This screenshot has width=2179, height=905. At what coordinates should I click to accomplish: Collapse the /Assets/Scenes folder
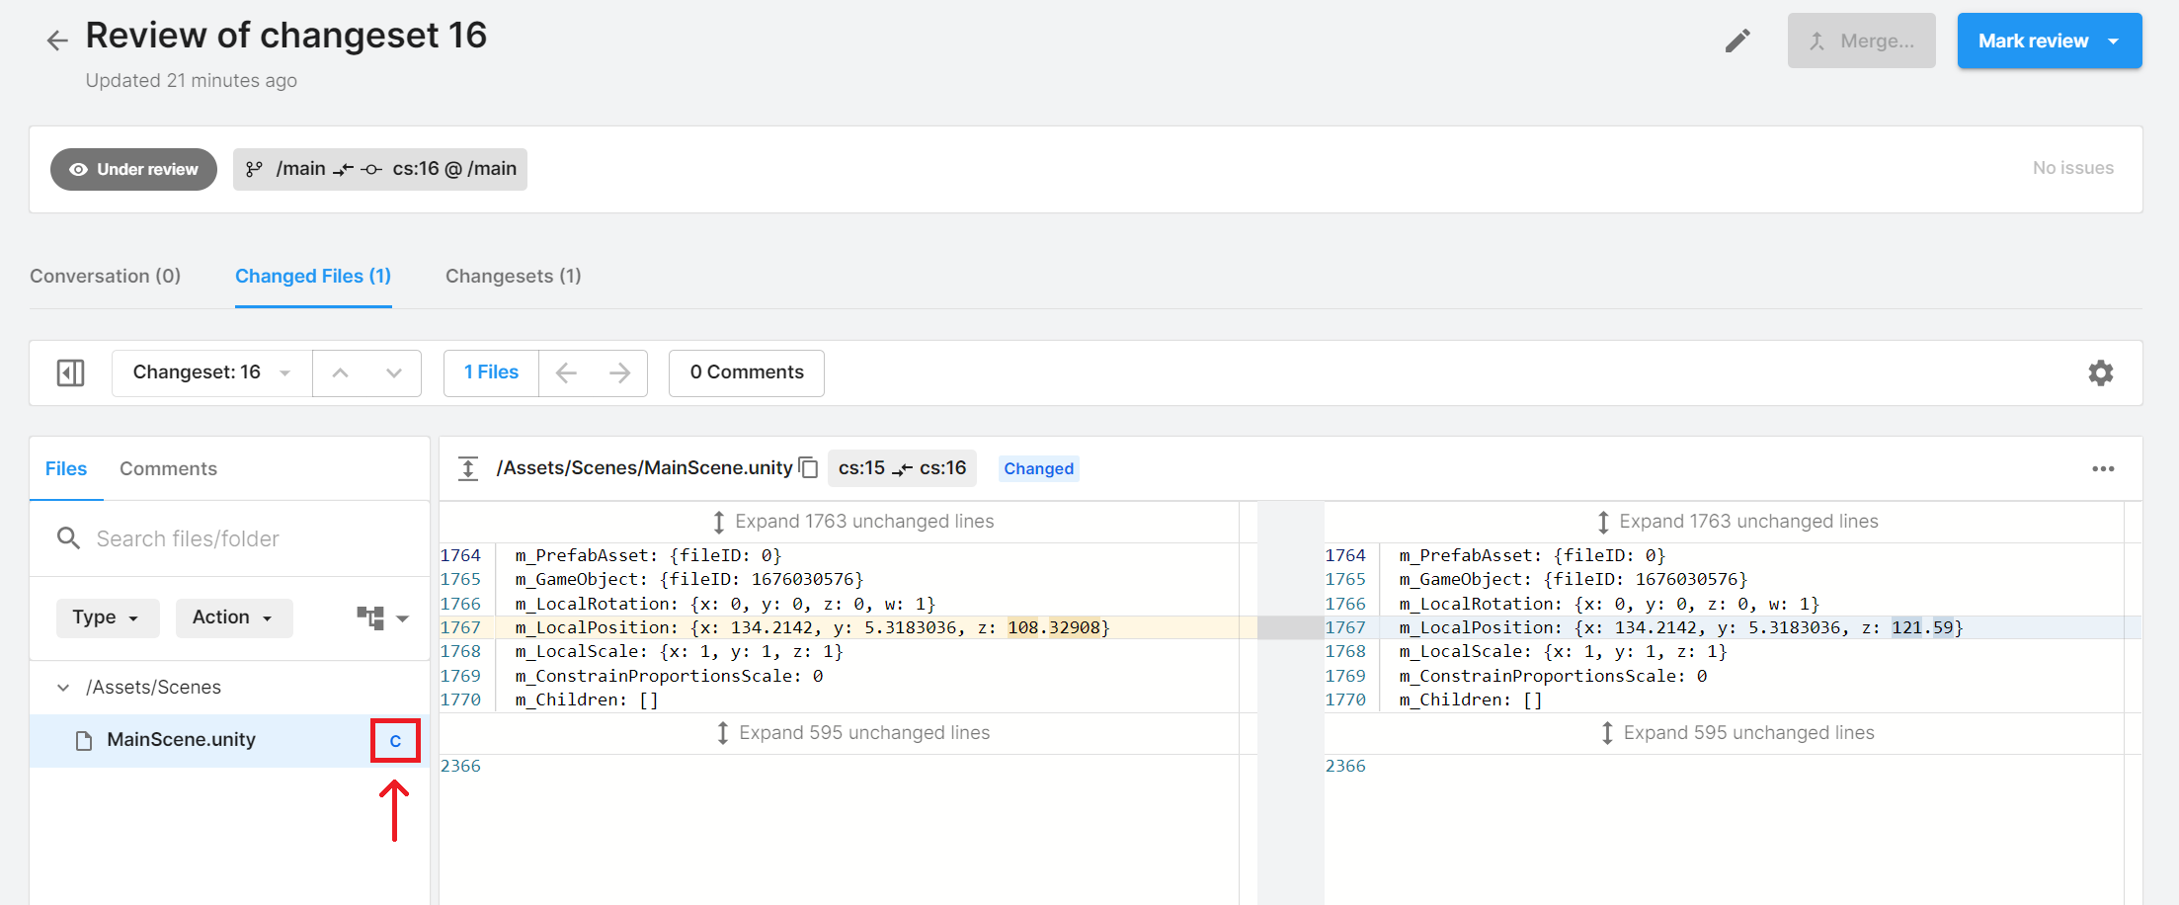click(63, 688)
